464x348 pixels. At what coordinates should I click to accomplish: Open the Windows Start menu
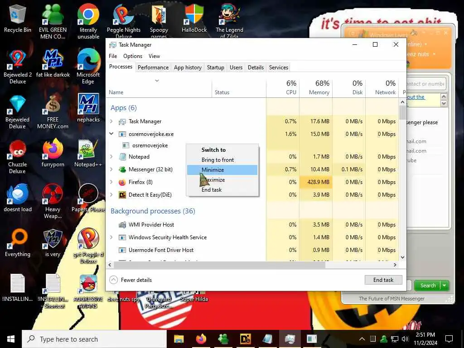click(x=11, y=339)
